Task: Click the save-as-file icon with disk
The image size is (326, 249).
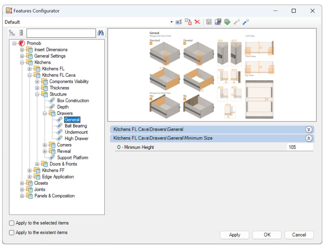Action: click(x=218, y=22)
